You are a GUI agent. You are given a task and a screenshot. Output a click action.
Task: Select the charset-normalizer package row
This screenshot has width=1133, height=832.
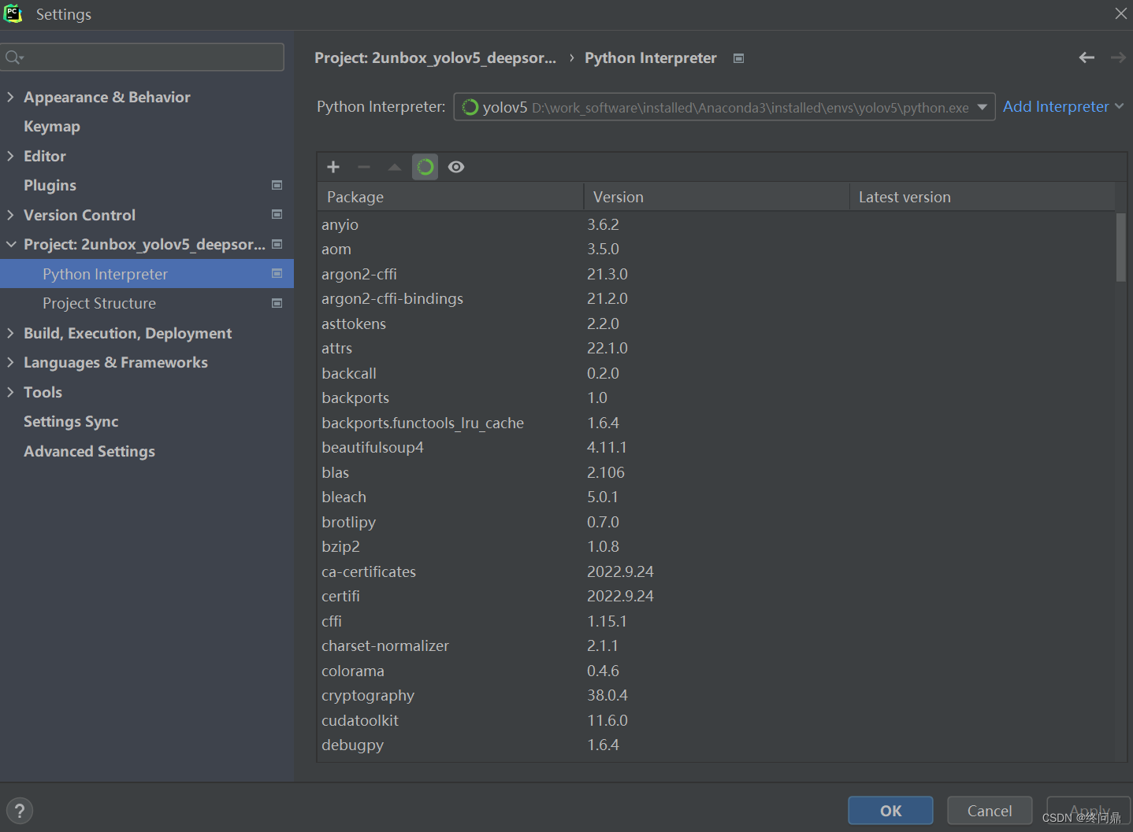point(716,646)
